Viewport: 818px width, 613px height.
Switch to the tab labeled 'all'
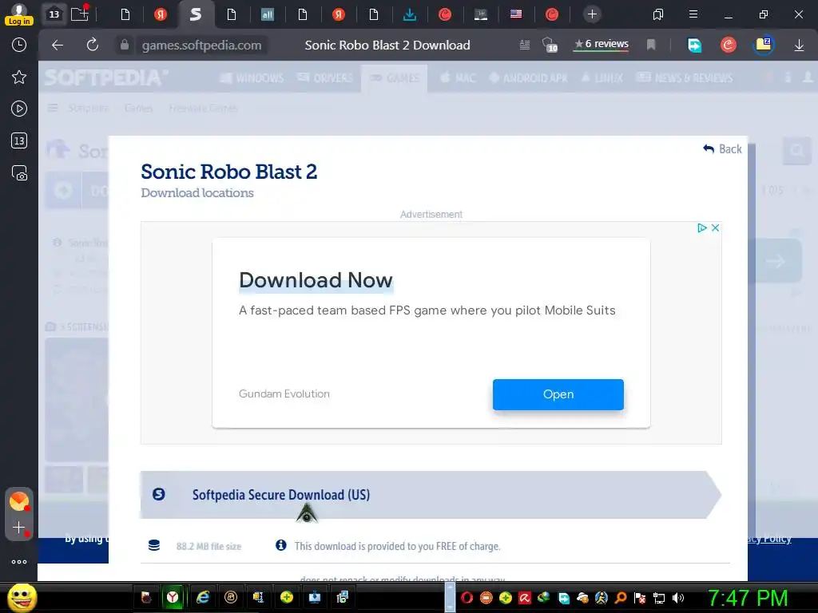click(x=268, y=14)
